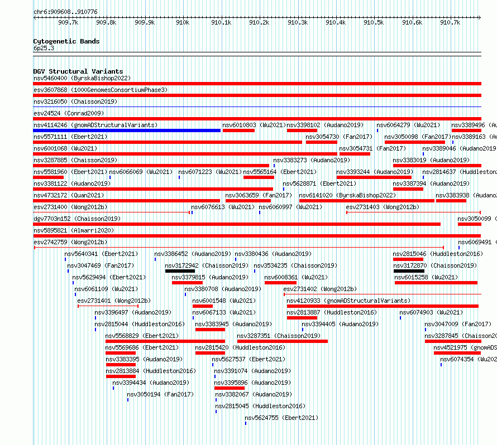The height and width of the screenshot is (445, 497).
Task: Click nsv3063659 (Fan2017) label
Action: point(259,195)
